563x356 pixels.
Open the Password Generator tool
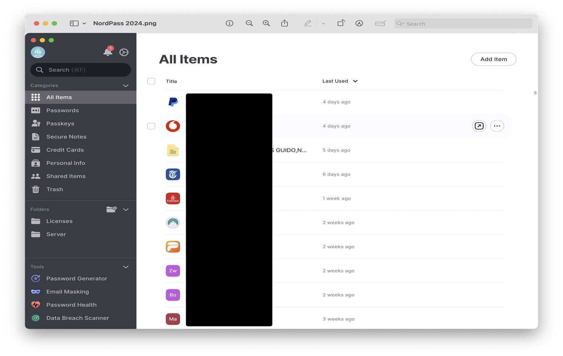(81, 278)
